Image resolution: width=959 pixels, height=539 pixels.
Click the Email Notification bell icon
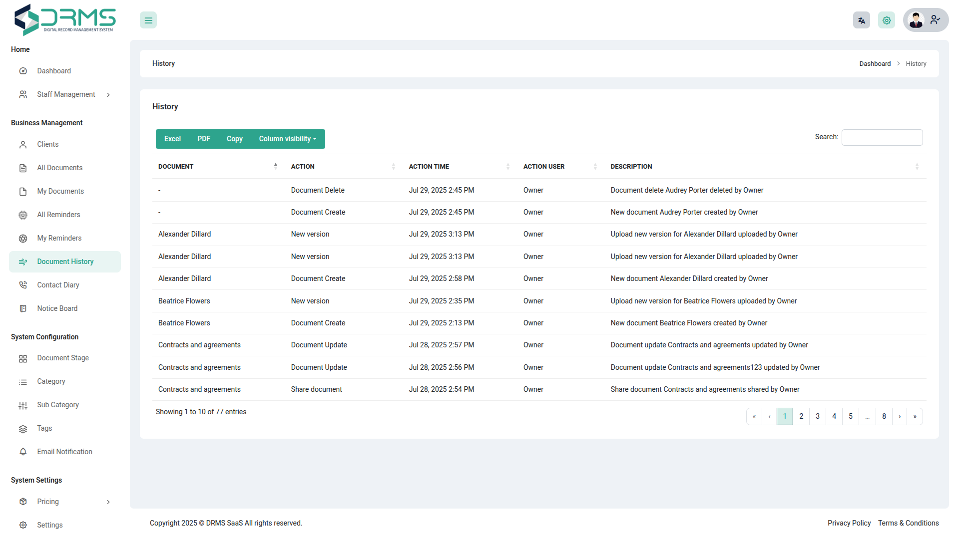(23, 452)
